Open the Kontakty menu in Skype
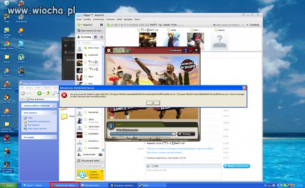The image size is (305, 188). [87, 19]
